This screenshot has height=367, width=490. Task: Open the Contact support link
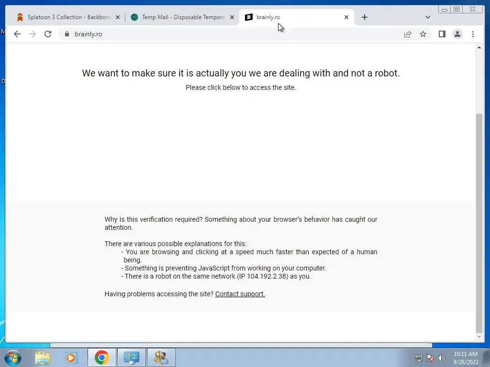(x=240, y=294)
